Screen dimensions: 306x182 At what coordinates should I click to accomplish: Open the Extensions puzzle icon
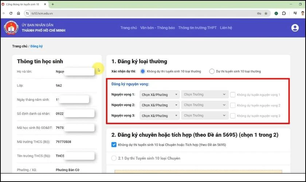tap(284, 13)
